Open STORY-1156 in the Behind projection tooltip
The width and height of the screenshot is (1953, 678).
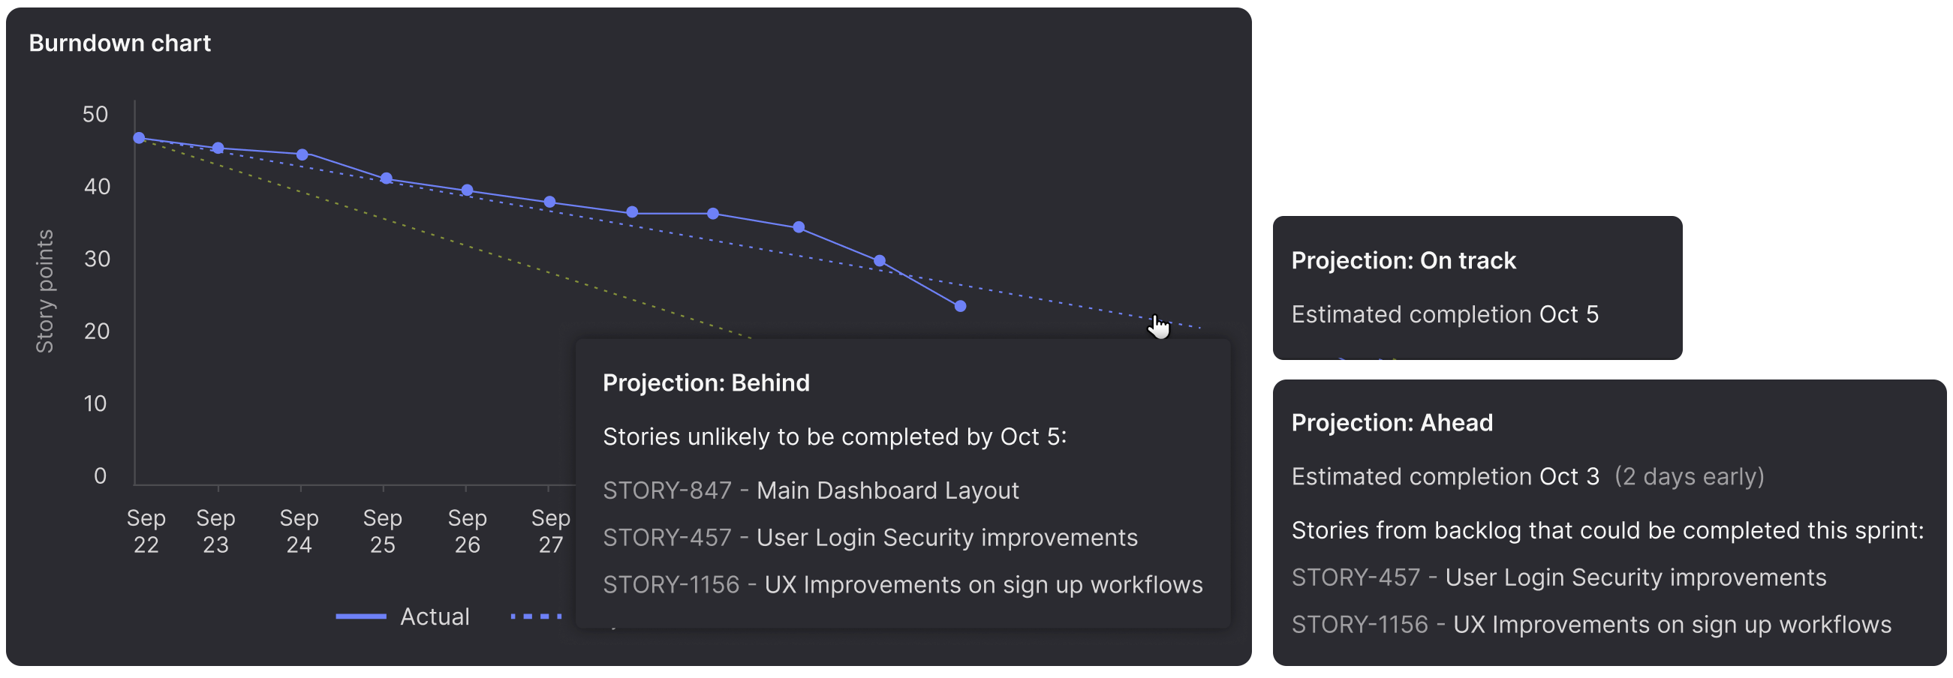(x=902, y=584)
